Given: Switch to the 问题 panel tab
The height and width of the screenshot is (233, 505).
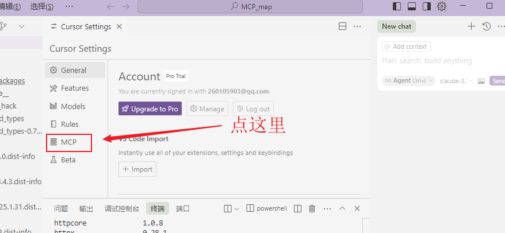Looking at the screenshot, I should click(61, 208).
